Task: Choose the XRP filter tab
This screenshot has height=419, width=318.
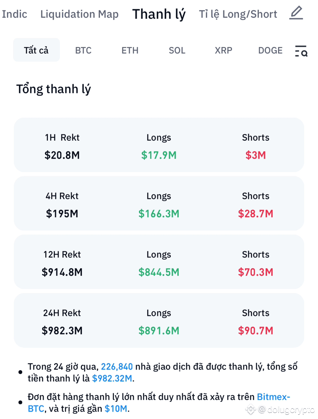Action: tap(224, 50)
